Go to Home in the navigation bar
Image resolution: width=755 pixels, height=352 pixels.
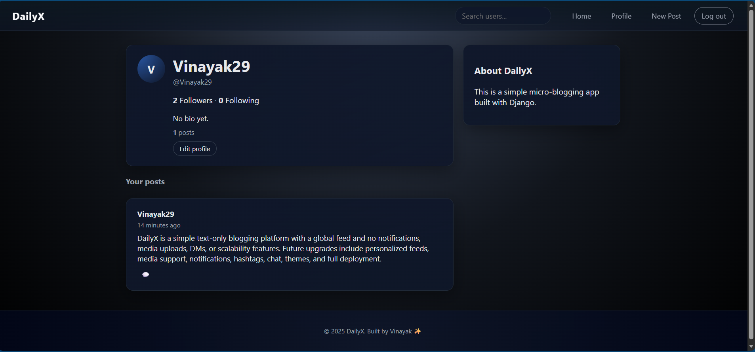(582, 16)
